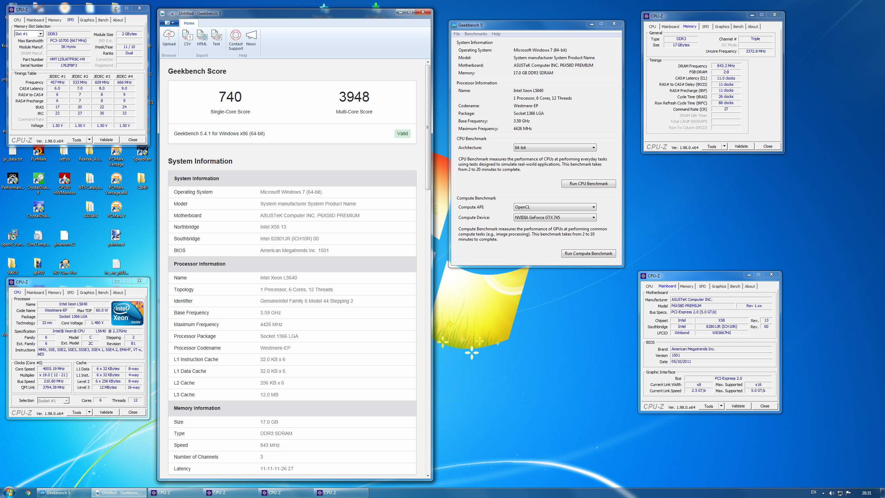Click the 3948 Multi-Core Score value
This screenshot has width=885, height=498.
[354, 97]
